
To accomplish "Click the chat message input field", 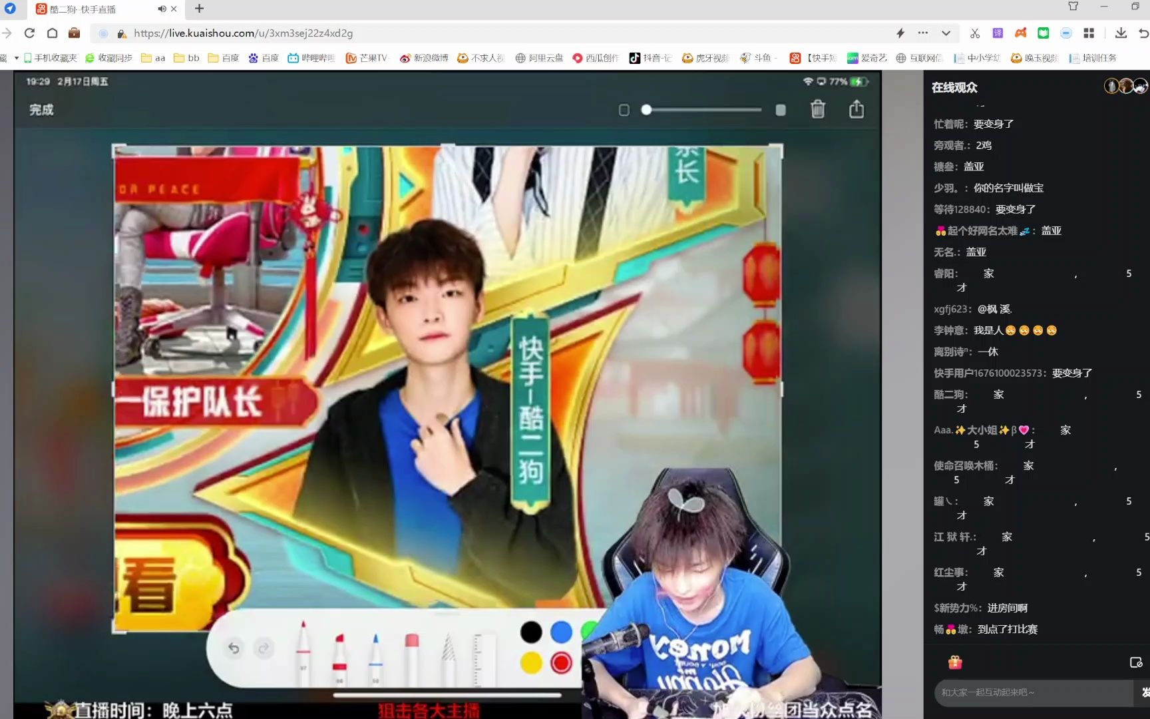I will point(1034,692).
